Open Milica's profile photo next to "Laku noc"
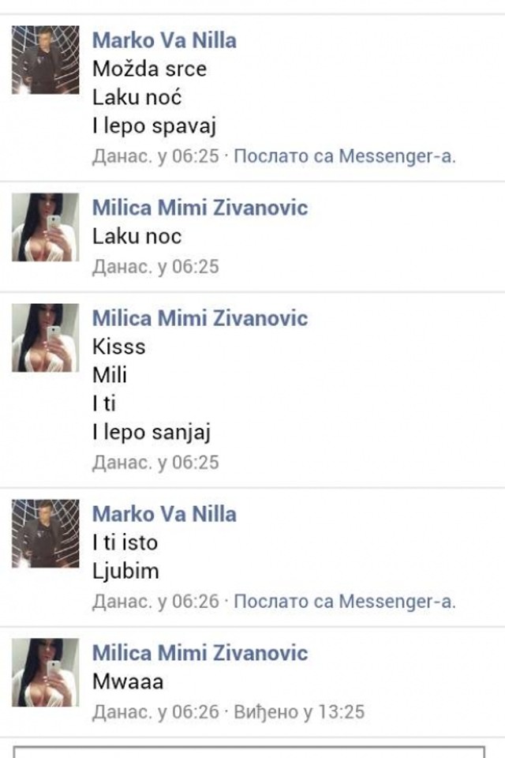505x758 pixels. coord(45,227)
